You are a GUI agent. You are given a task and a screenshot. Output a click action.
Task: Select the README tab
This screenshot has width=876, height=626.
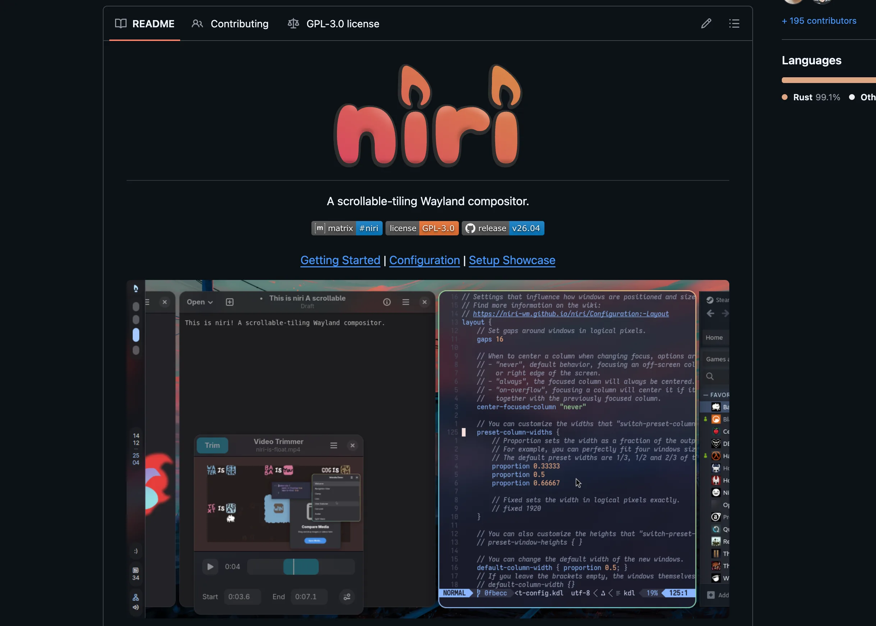145,24
